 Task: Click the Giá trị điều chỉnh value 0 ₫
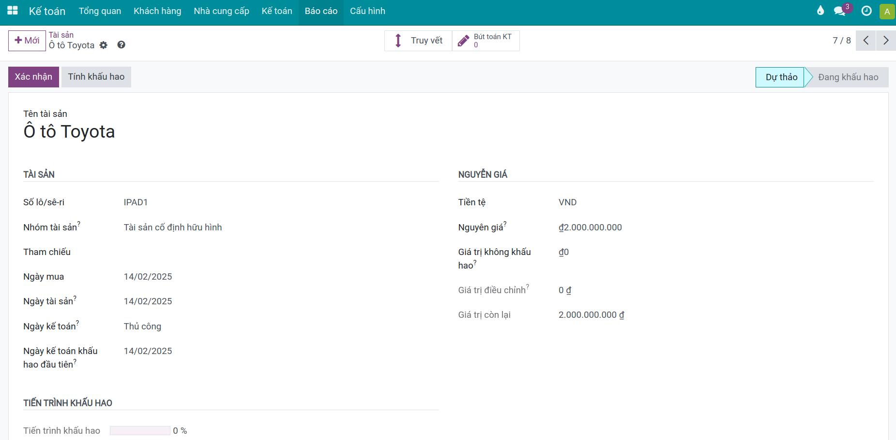pyautogui.click(x=565, y=290)
